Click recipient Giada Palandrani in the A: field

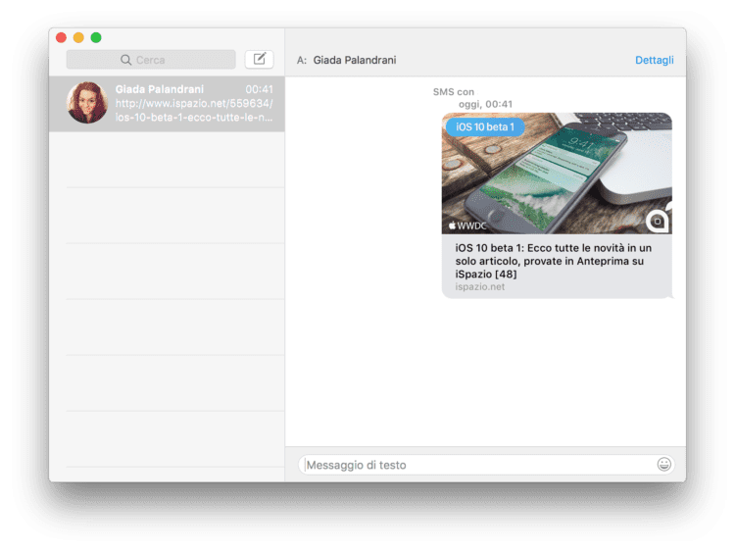[355, 60]
